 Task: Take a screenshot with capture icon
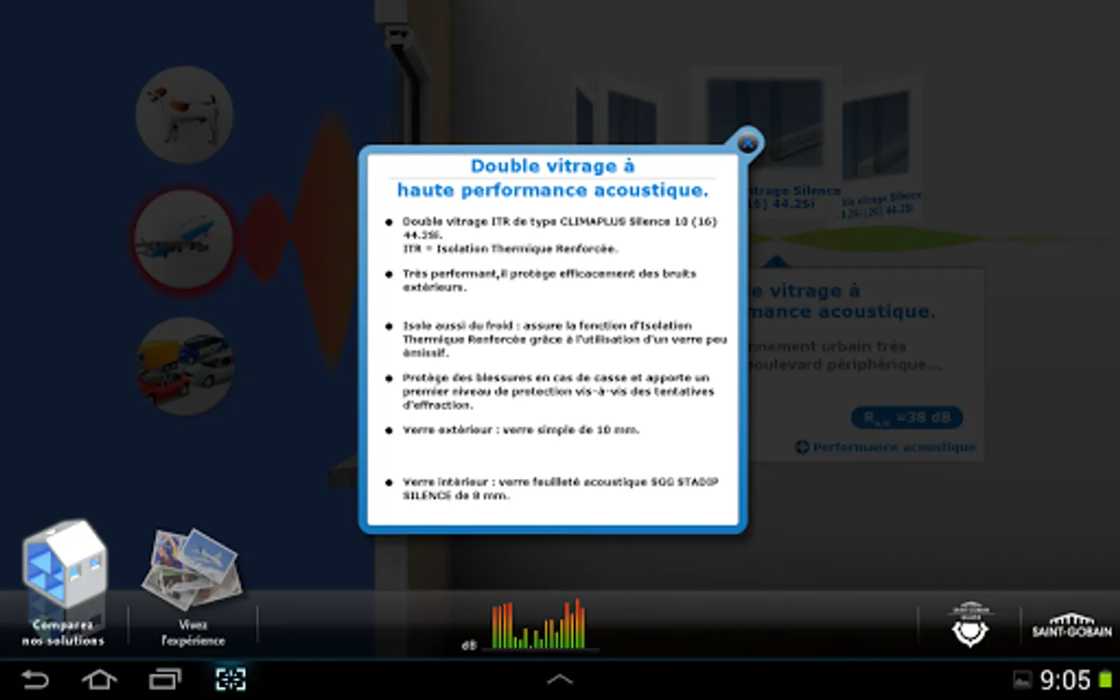pos(230,680)
